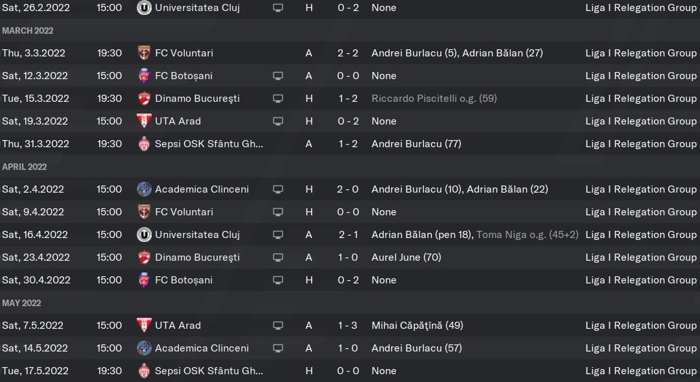
Task: Click the Sepsi OSK crest on 17.5.2022
Action: (144, 371)
